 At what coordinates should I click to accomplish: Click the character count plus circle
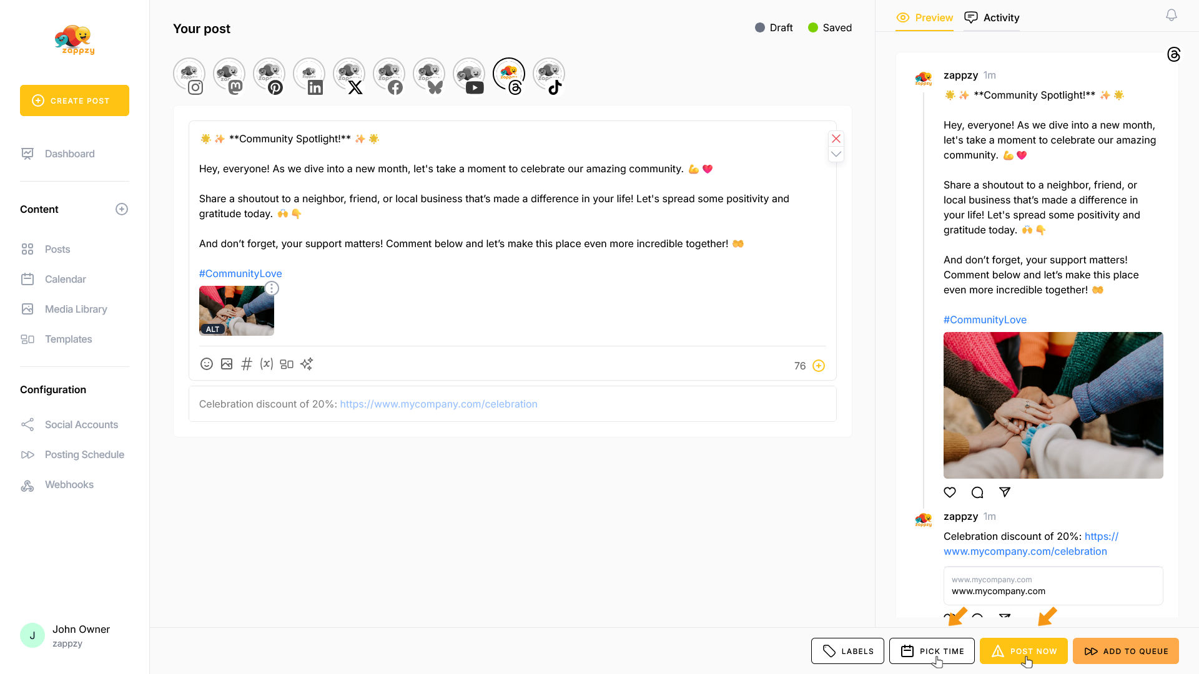tap(819, 366)
